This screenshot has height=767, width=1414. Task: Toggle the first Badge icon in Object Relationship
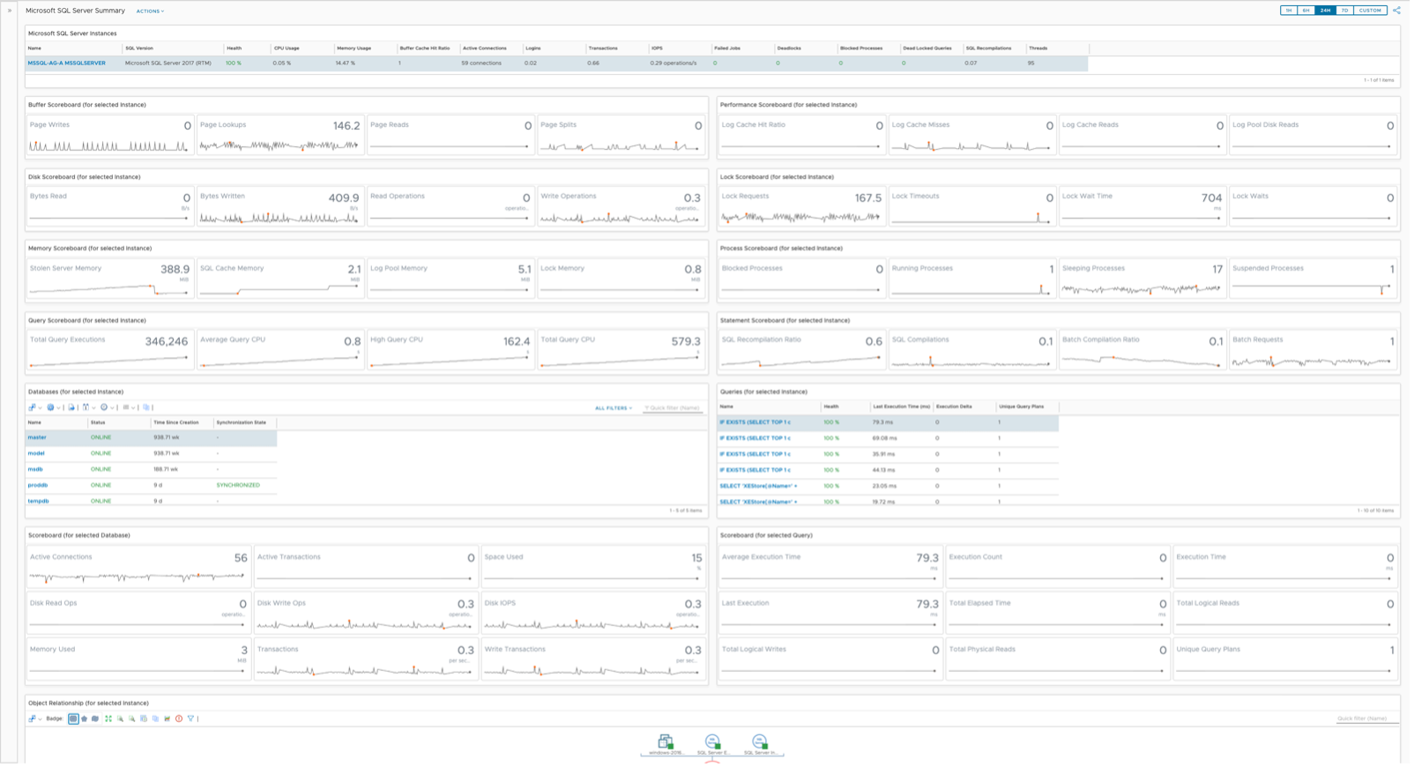click(x=73, y=719)
